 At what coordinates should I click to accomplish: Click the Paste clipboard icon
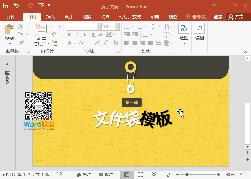click(x=9, y=30)
